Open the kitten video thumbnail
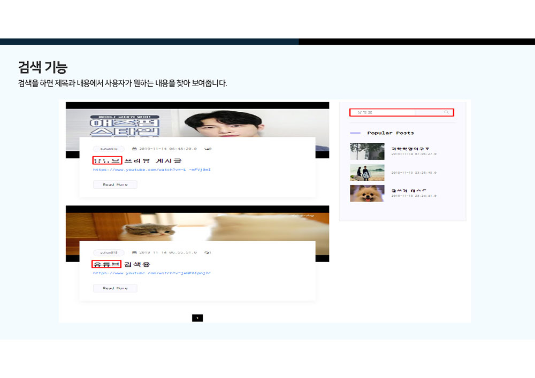This screenshot has height=378, width=535. tap(197, 227)
